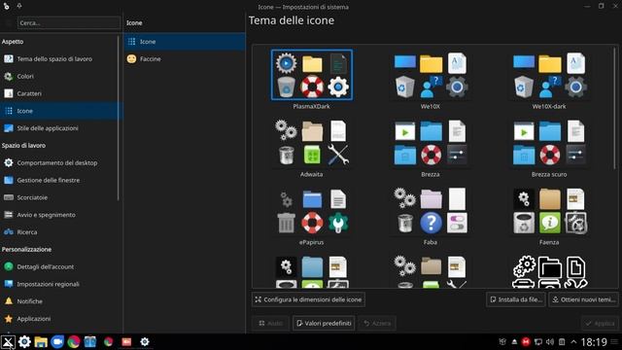The image size is (622, 350).
Task: Select the Faccine emoticons entry
Action: click(x=185, y=58)
